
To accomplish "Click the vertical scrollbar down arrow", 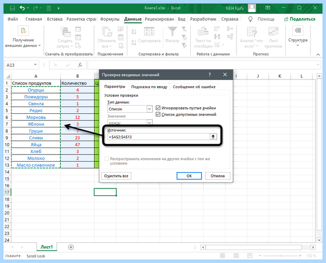I will (319, 240).
